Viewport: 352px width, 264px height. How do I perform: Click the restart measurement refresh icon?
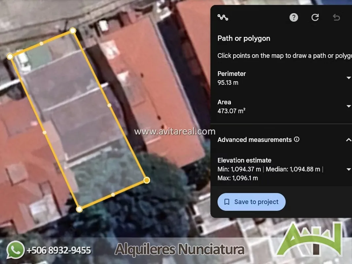tap(315, 17)
